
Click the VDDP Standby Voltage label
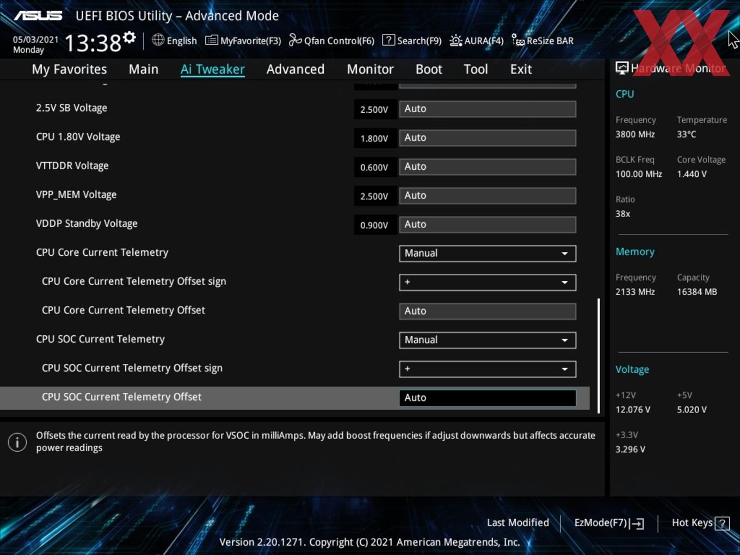tap(87, 224)
